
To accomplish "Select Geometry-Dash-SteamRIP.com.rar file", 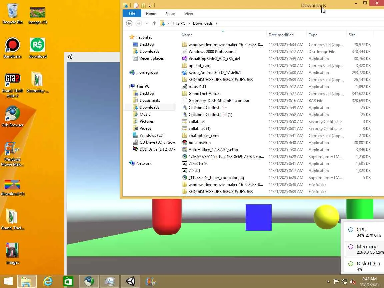I will tap(276, 101).
